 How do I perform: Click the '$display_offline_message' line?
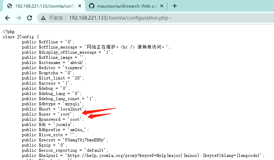point(67,52)
